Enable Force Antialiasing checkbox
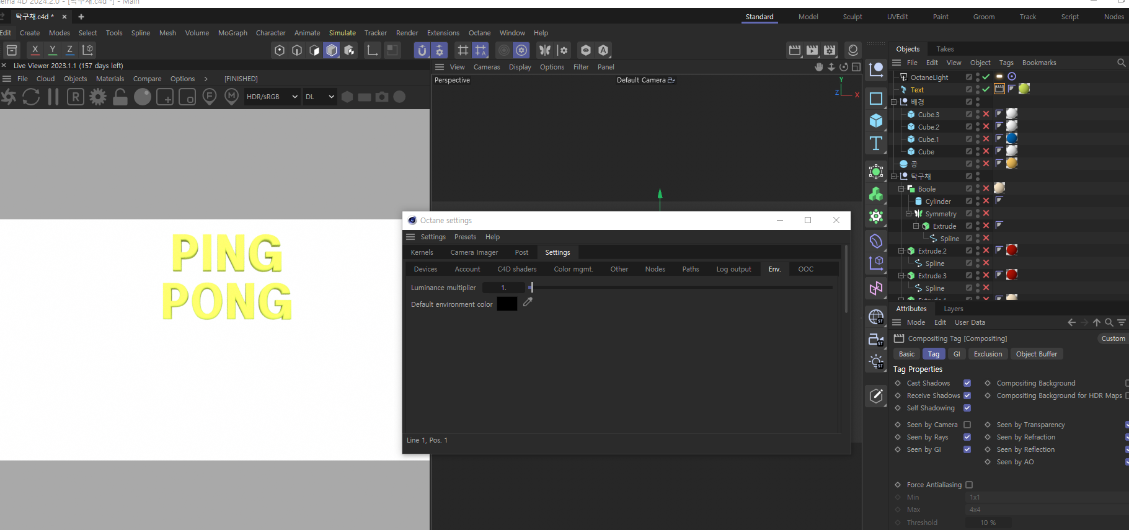 (x=969, y=485)
